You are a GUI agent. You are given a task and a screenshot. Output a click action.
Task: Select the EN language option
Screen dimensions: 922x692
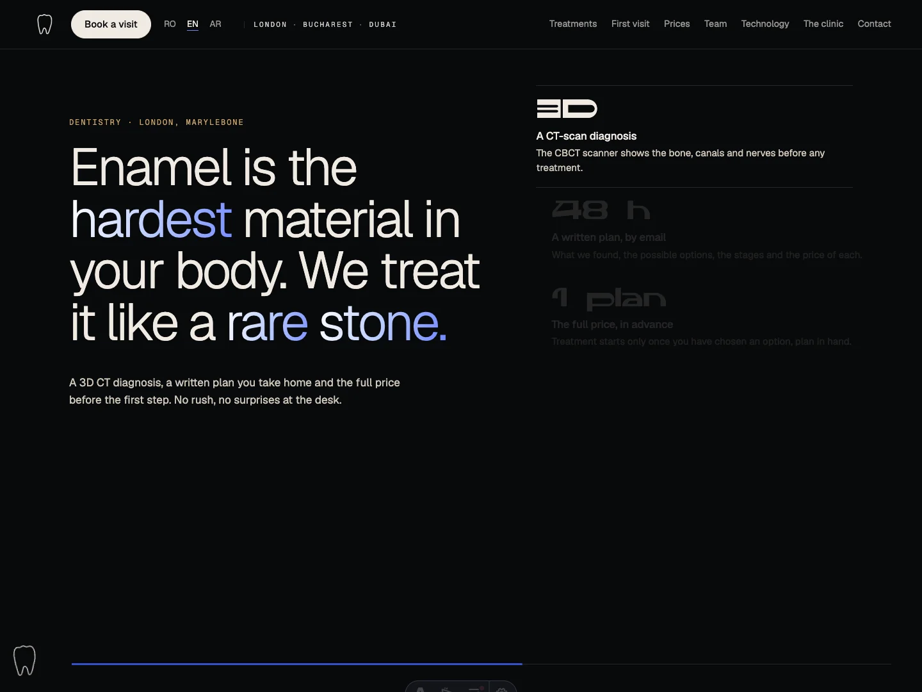coord(193,24)
